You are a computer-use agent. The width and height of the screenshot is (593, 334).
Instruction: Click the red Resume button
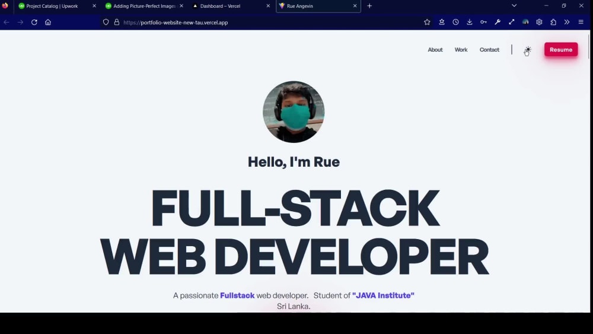(561, 50)
